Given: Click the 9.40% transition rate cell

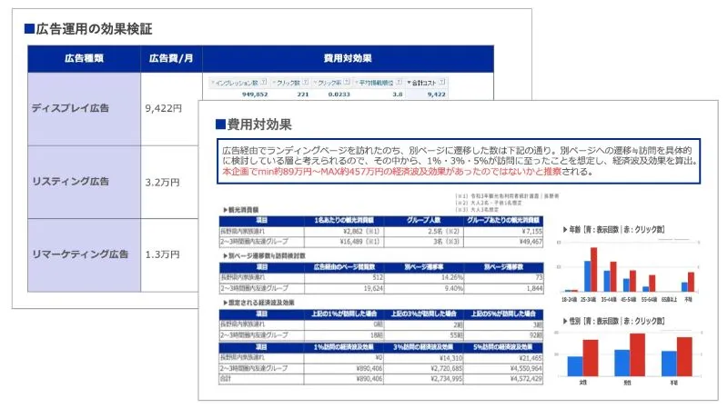Looking at the screenshot, I should pos(453,288).
